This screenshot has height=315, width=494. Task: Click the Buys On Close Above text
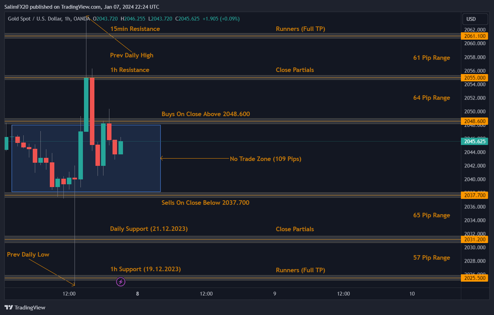pyautogui.click(x=206, y=114)
